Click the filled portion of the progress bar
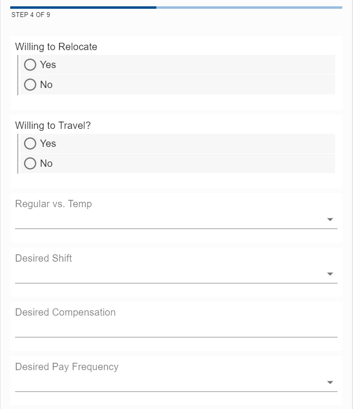The width and height of the screenshot is (353, 409). (83, 7)
